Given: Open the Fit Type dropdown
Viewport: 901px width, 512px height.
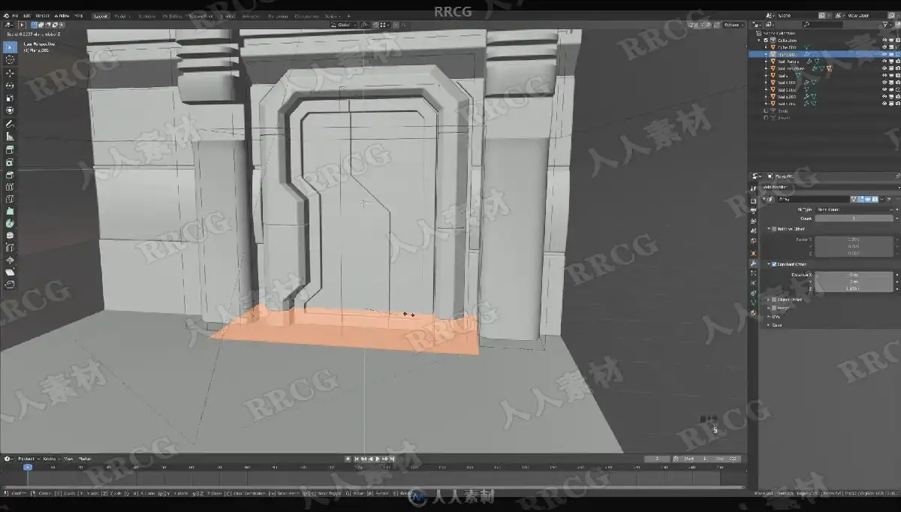Looking at the screenshot, I should click(x=854, y=209).
